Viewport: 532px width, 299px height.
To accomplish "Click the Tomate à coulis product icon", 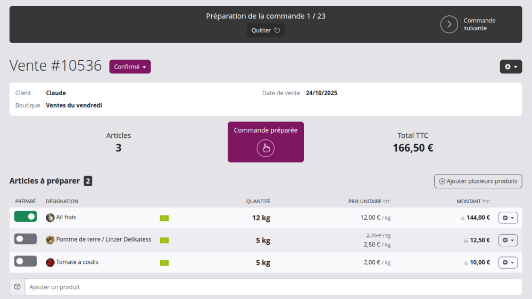I will point(50,262).
